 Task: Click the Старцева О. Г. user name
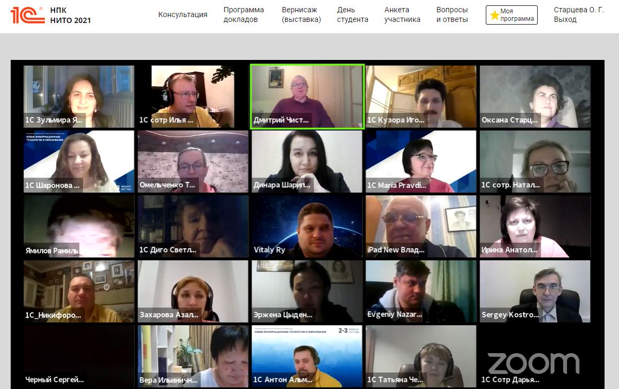tap(579, 10)
